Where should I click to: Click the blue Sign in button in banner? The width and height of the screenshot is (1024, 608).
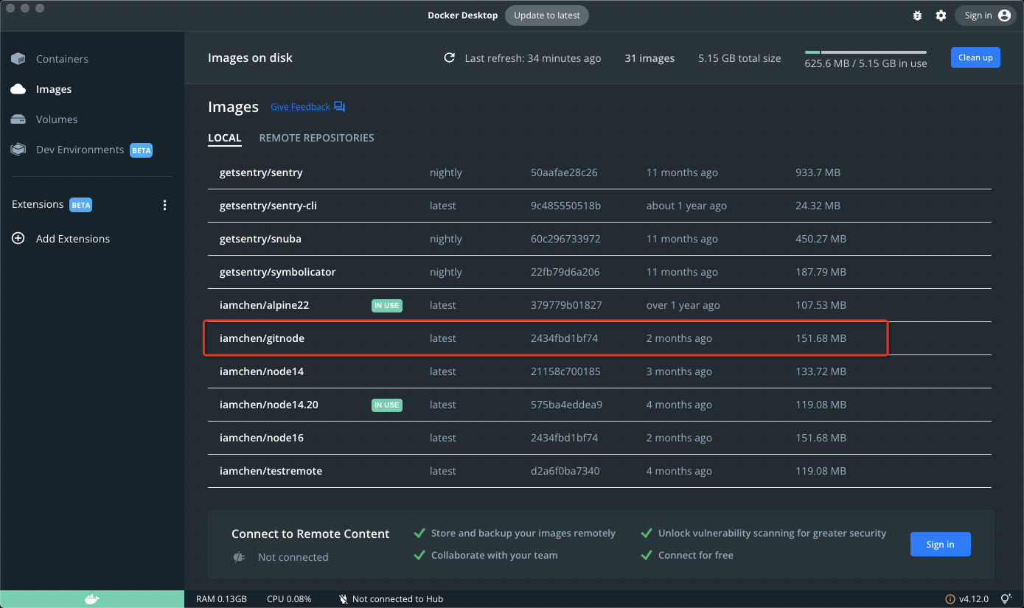tap(940, 545)
